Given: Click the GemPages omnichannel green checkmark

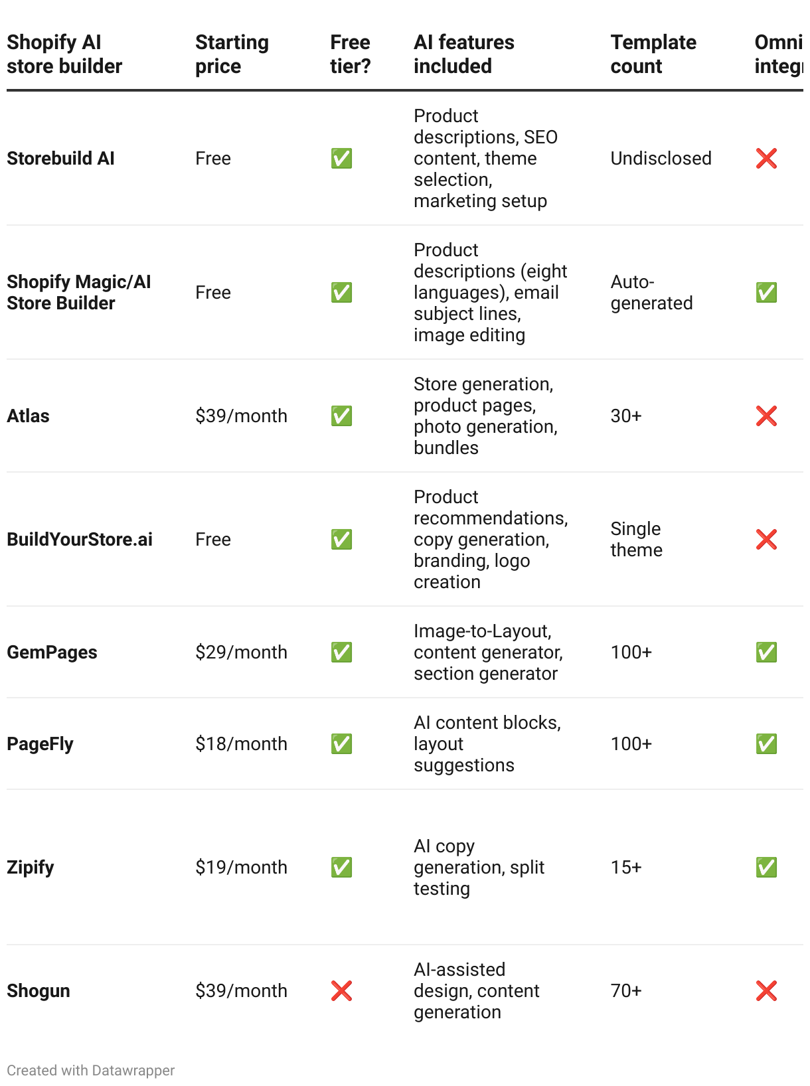Looking at the screenshot, I should coord(766,653).
